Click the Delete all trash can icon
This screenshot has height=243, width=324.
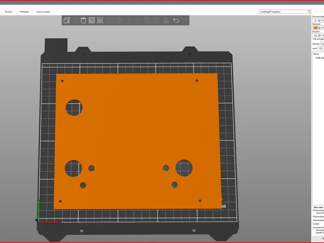pos(83,20)
